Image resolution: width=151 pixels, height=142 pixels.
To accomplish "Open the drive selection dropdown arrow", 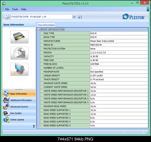I will click(74, 17).
